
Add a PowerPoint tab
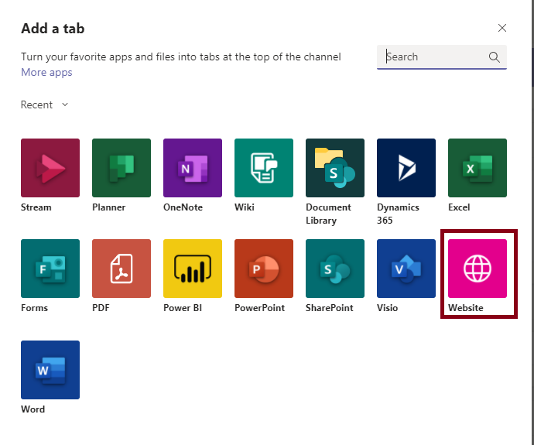tap(264, 269)
